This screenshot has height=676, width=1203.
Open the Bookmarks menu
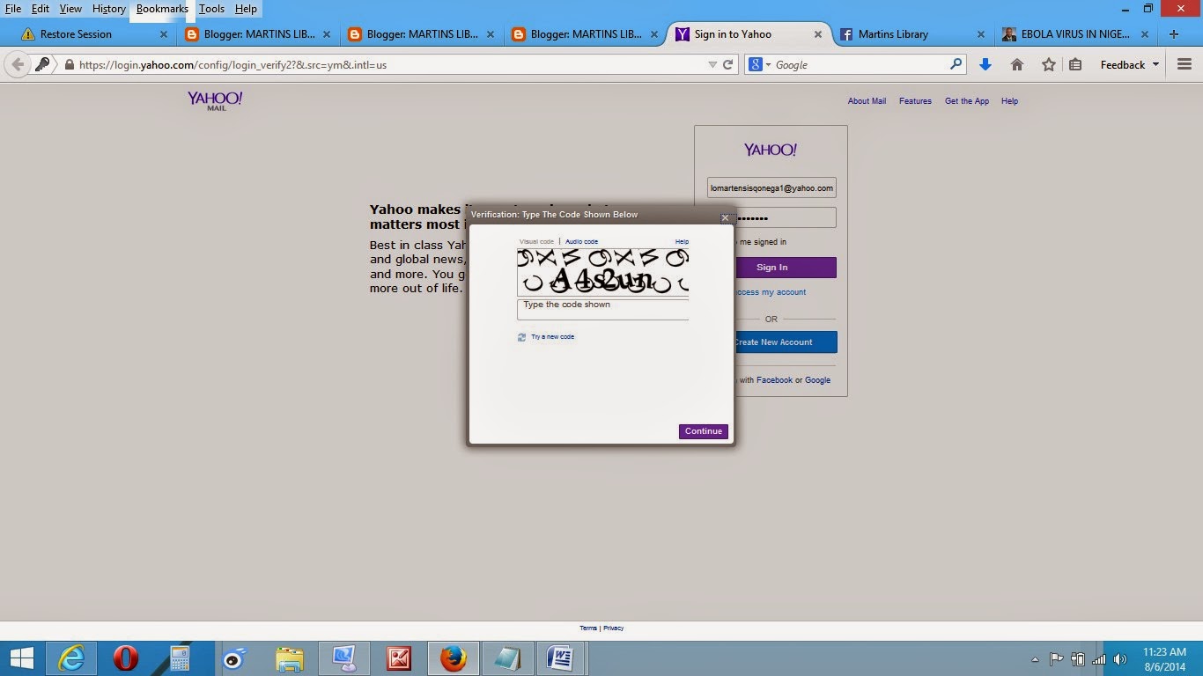tap(162, 9)
